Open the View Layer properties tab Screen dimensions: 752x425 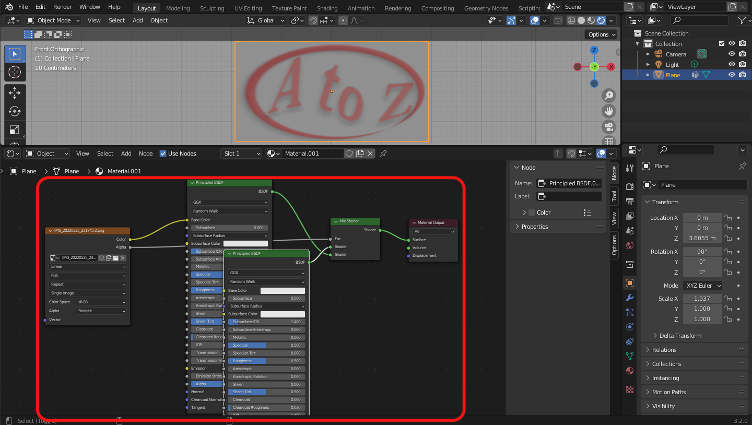point(630,216)
